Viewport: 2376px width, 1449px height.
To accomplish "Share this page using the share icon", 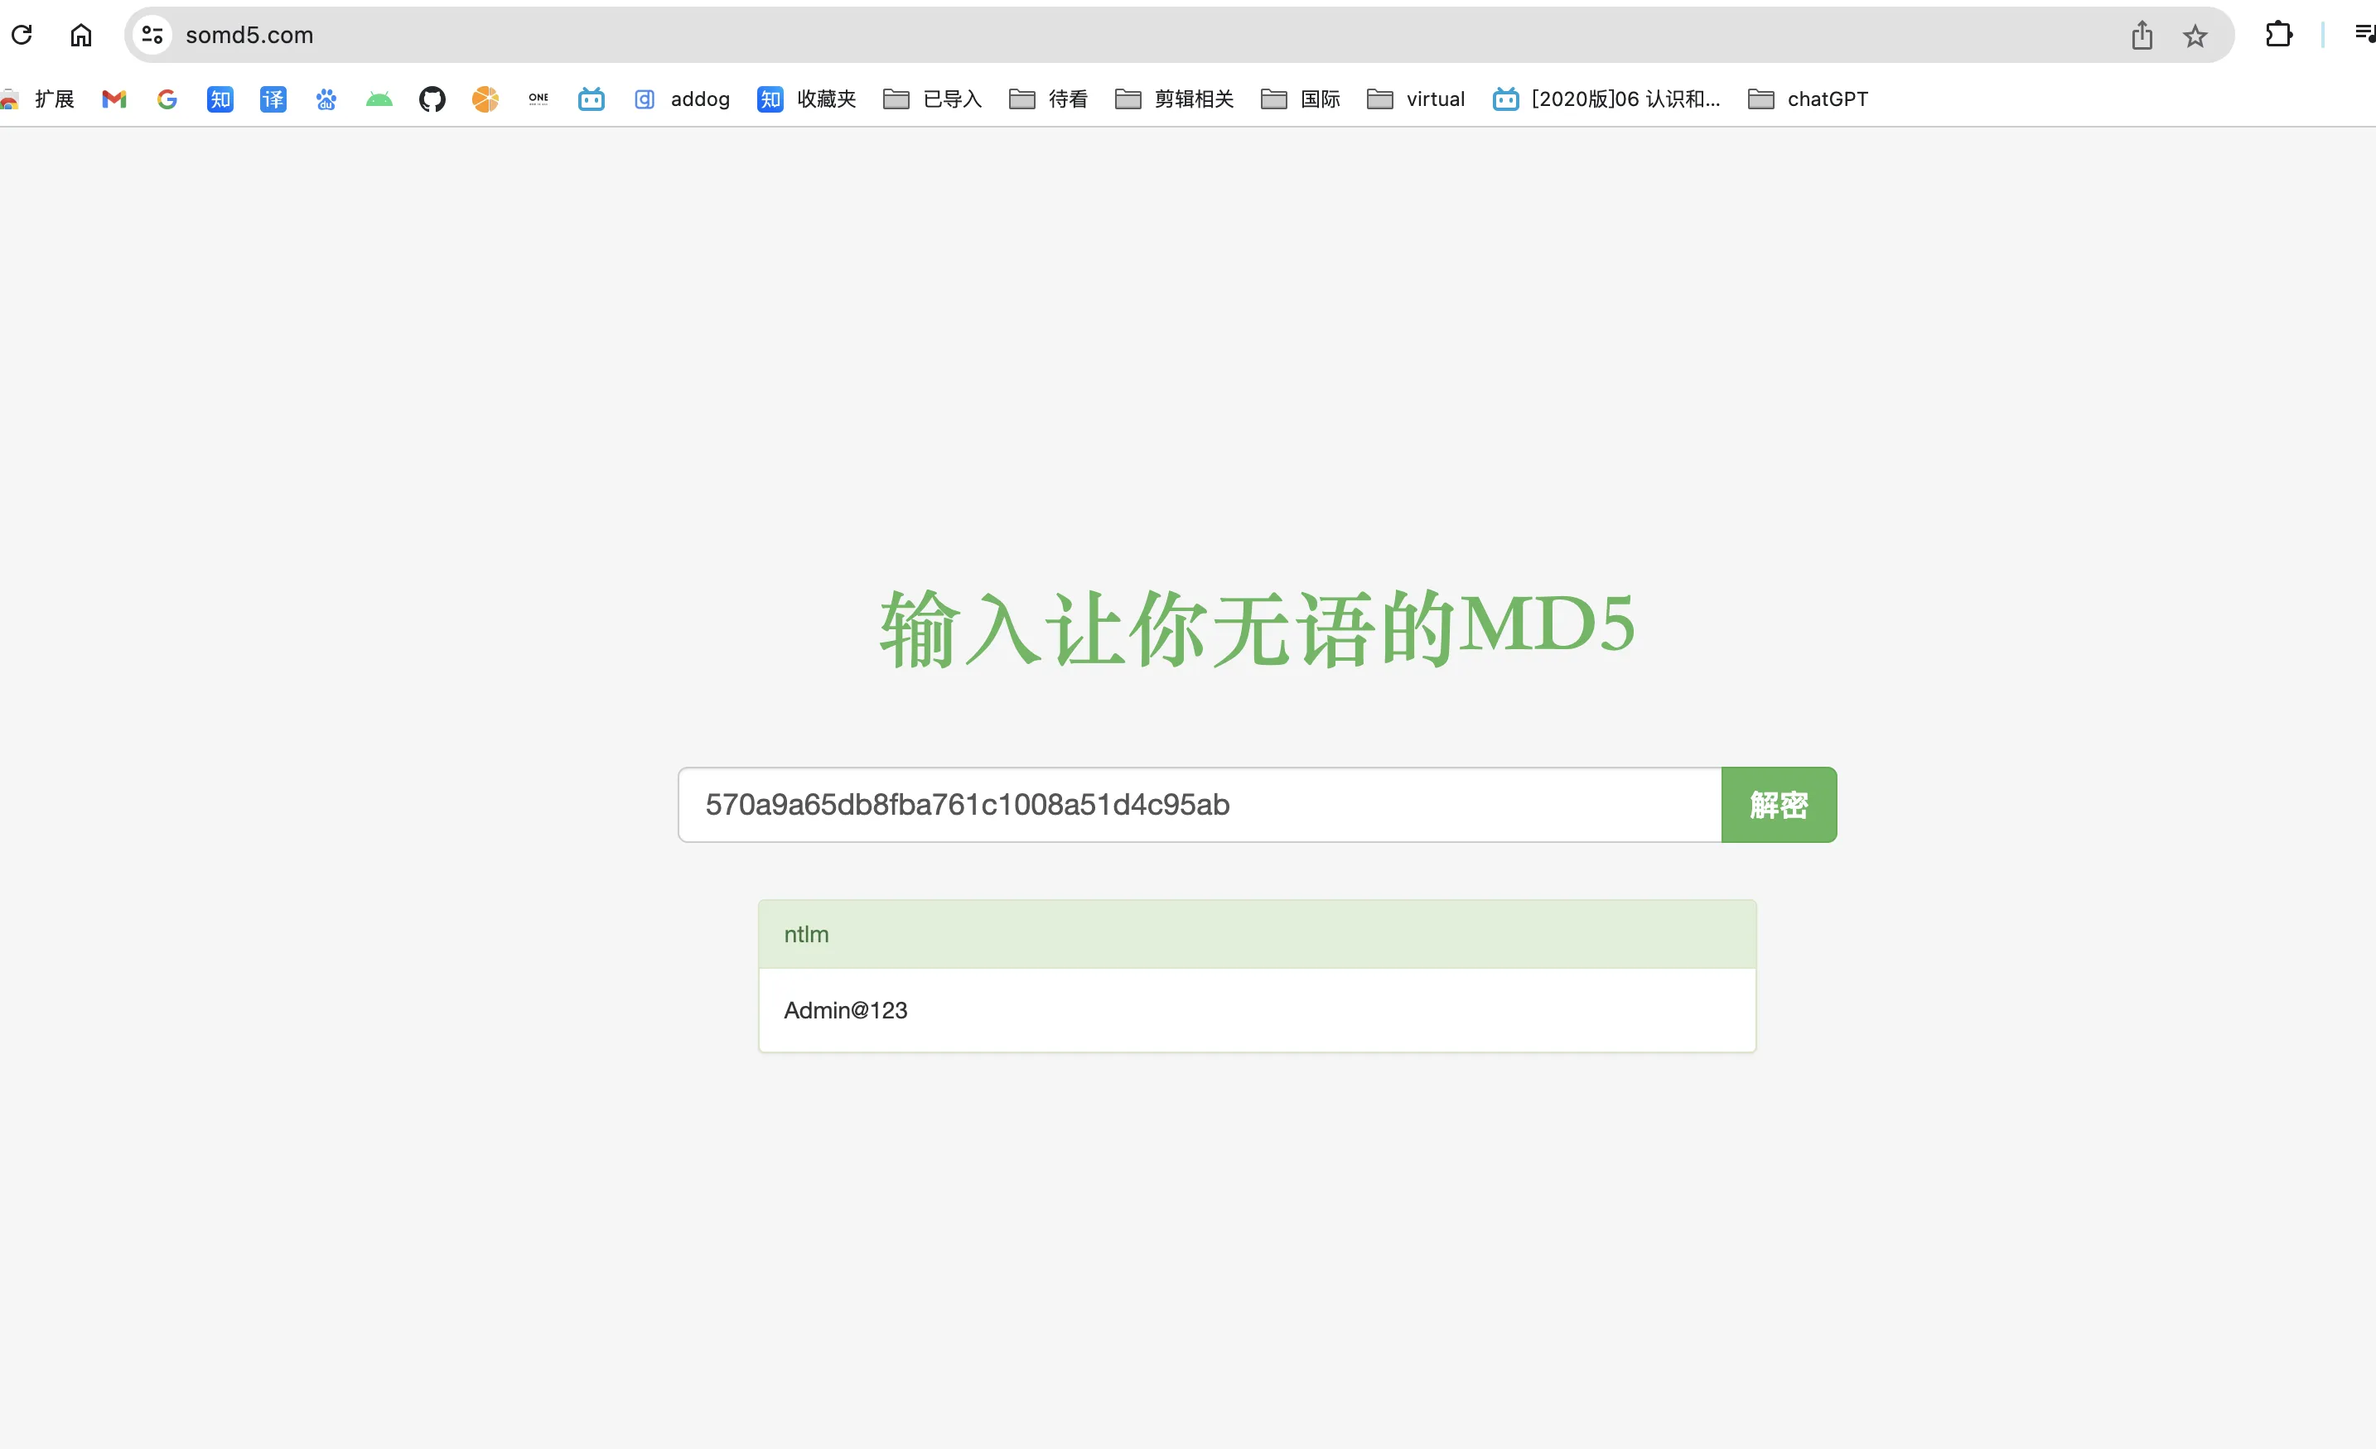I will point(2142,35).
